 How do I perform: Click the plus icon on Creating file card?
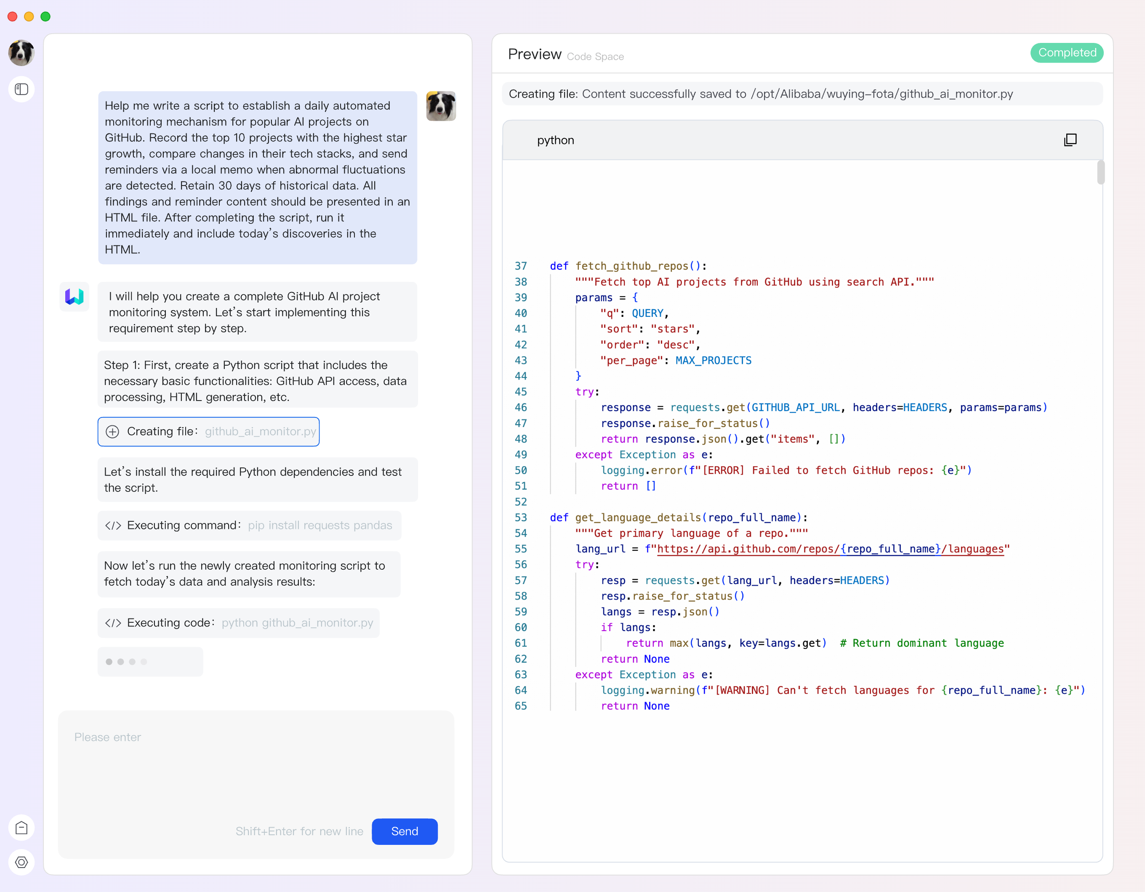pyautogui.click(x=113, y=431)
